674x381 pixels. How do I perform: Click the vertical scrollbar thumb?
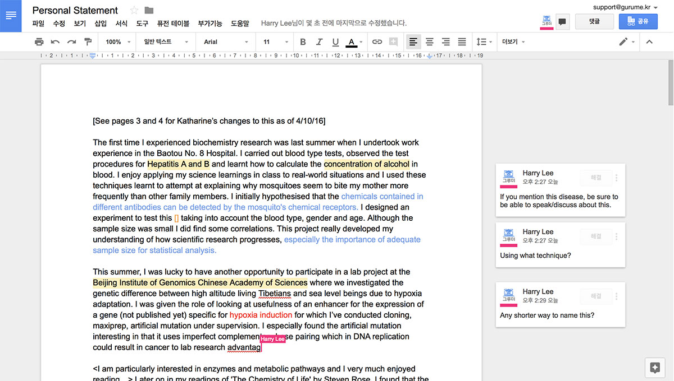(x=671, y=82)
